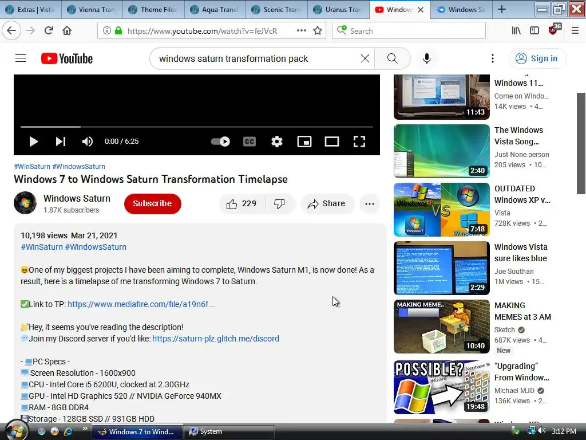
Task: Toggle closed captions CC
Action: click(250, 142)
